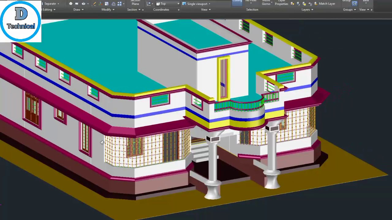Expand View panel title next to Groups
This screenshot has width=392, height=220.
tap(364, 9)
